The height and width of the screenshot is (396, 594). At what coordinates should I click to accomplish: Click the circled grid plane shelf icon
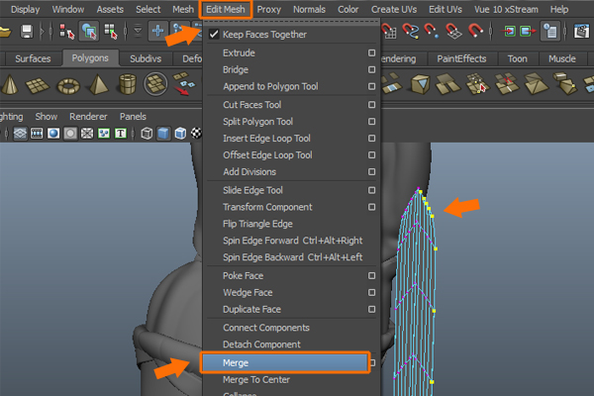[x=155, y=84]
